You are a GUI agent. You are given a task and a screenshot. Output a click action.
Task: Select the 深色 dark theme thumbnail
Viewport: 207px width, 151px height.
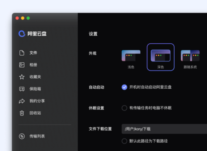click(x=161, y=56)
